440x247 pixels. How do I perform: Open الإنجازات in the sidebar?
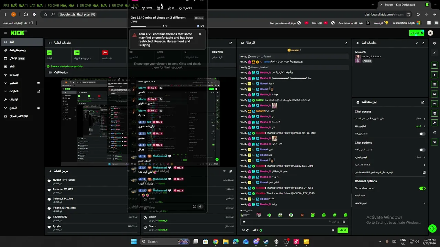(22, 75)
